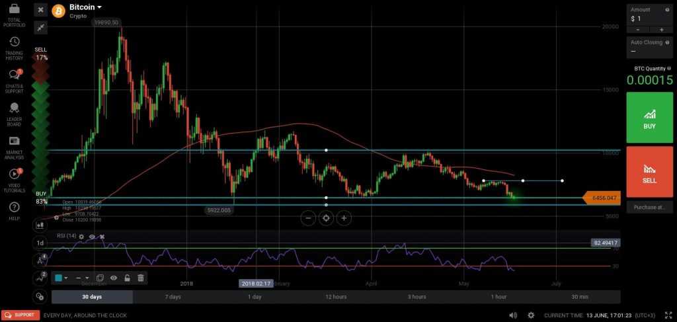Select the 1 day timeframe tab
The width and height of the screenshot is (677, 322).
tap(255, 296)
